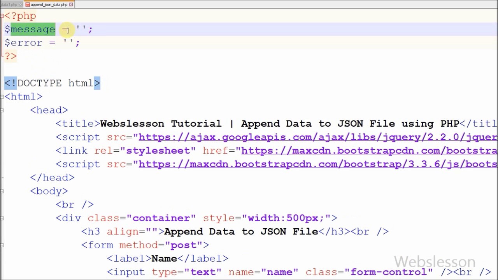Image resolution: width=498 pixels, height=280 pixels.
Task: Collapse the div container fold marker
Action: (2, 218)
